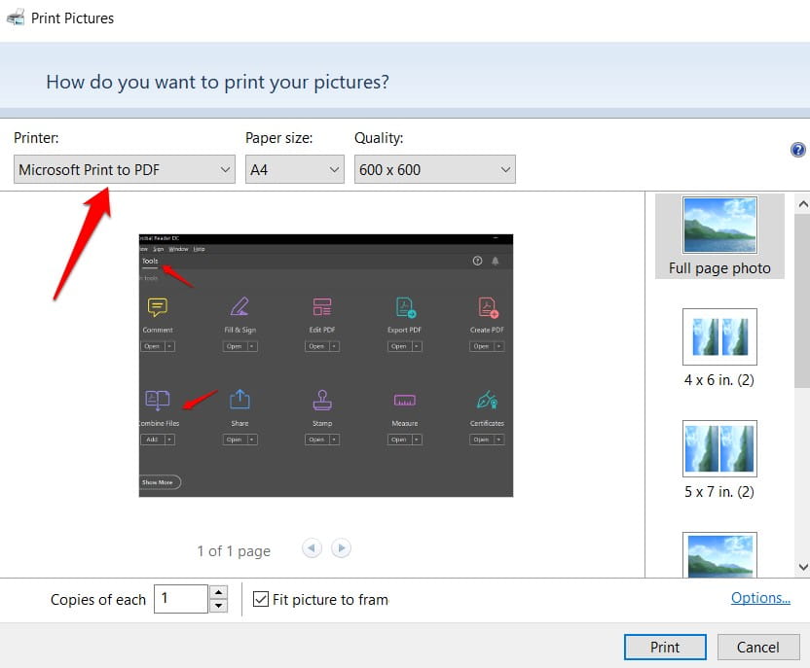Click the Help question mark icon
Viewport: 810px width, 668px height.
pyautogui.click(x=798, y=149)
